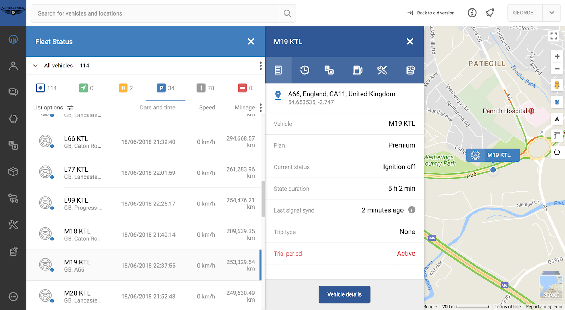This screenshot has height=310, width=565.
Task: Sort by Mileage column
Action: (245, 108)
